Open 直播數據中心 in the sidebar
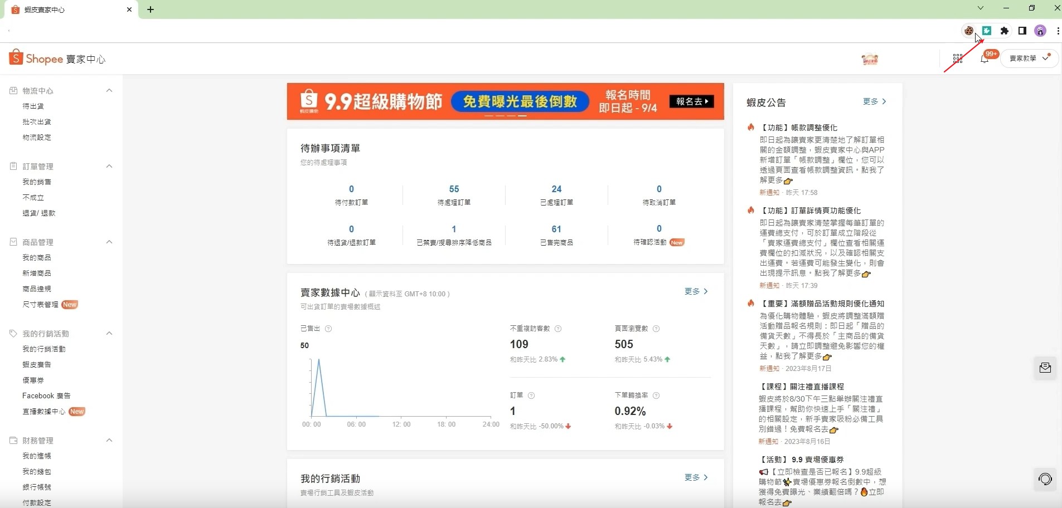The height and width of the screenshot is (508, 1062). pos(44,411)
